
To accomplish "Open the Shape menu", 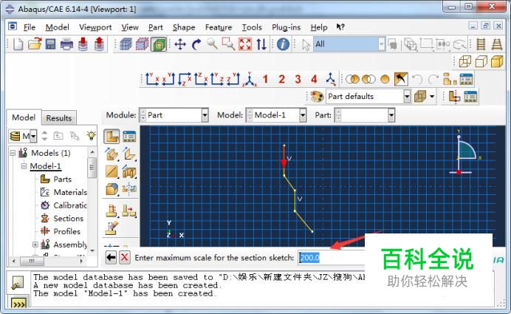I will tap(184, 27).
